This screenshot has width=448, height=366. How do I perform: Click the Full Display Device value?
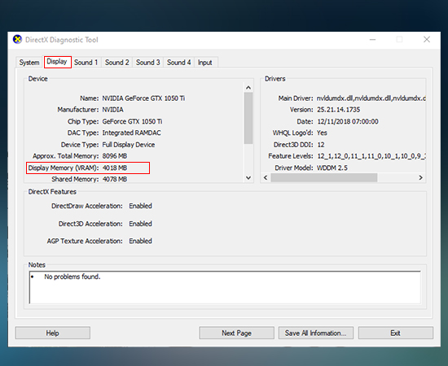point(129,145)
